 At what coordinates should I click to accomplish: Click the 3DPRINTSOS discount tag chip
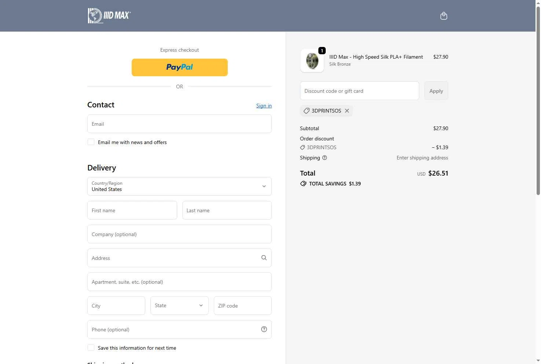click(326, 111)
